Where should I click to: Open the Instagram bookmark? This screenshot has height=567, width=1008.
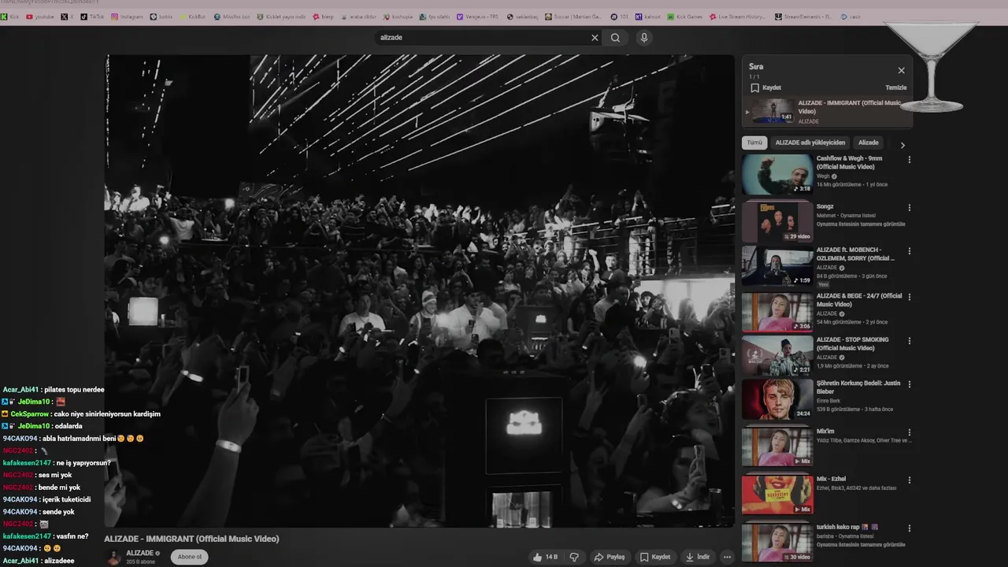126,17
